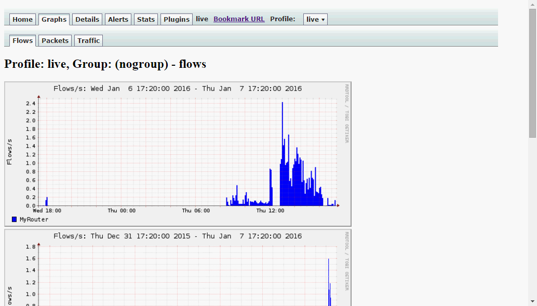537x306 pixels.
Task: Click the vertical scrollbar thumb
Action: (x=532, y=74)
